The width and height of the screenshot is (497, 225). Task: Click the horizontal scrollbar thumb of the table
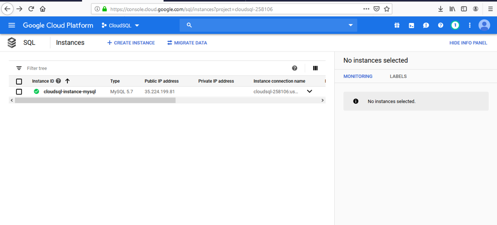(95, 100)
